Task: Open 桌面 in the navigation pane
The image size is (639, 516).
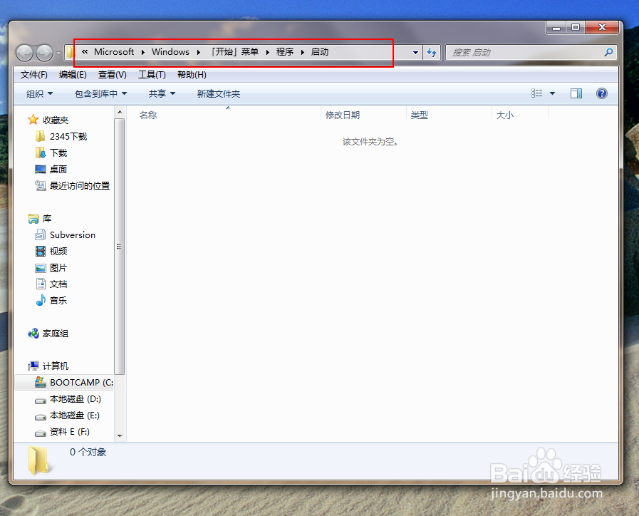Action: pos(51,169)
